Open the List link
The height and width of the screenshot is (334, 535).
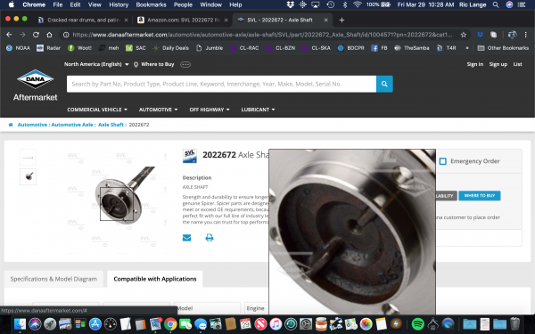point(517,64)
